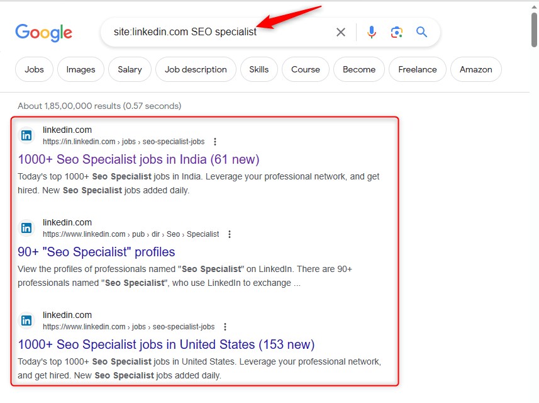Open '1000+ Seo Specialist jobs in United States' link
Viewport: 539px width, 403px height.
click(166, 344)
